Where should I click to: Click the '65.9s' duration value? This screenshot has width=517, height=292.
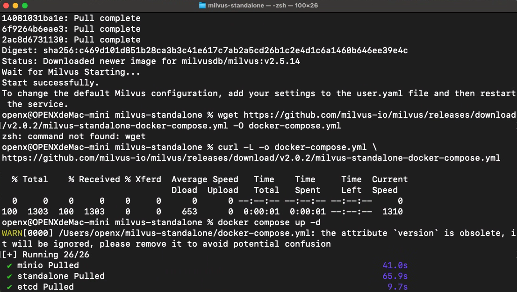click(x=395, y=276)
